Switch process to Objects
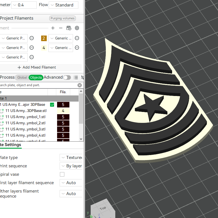Image resolution: width=218 pixels, height=218 pixels. [36, 78]
